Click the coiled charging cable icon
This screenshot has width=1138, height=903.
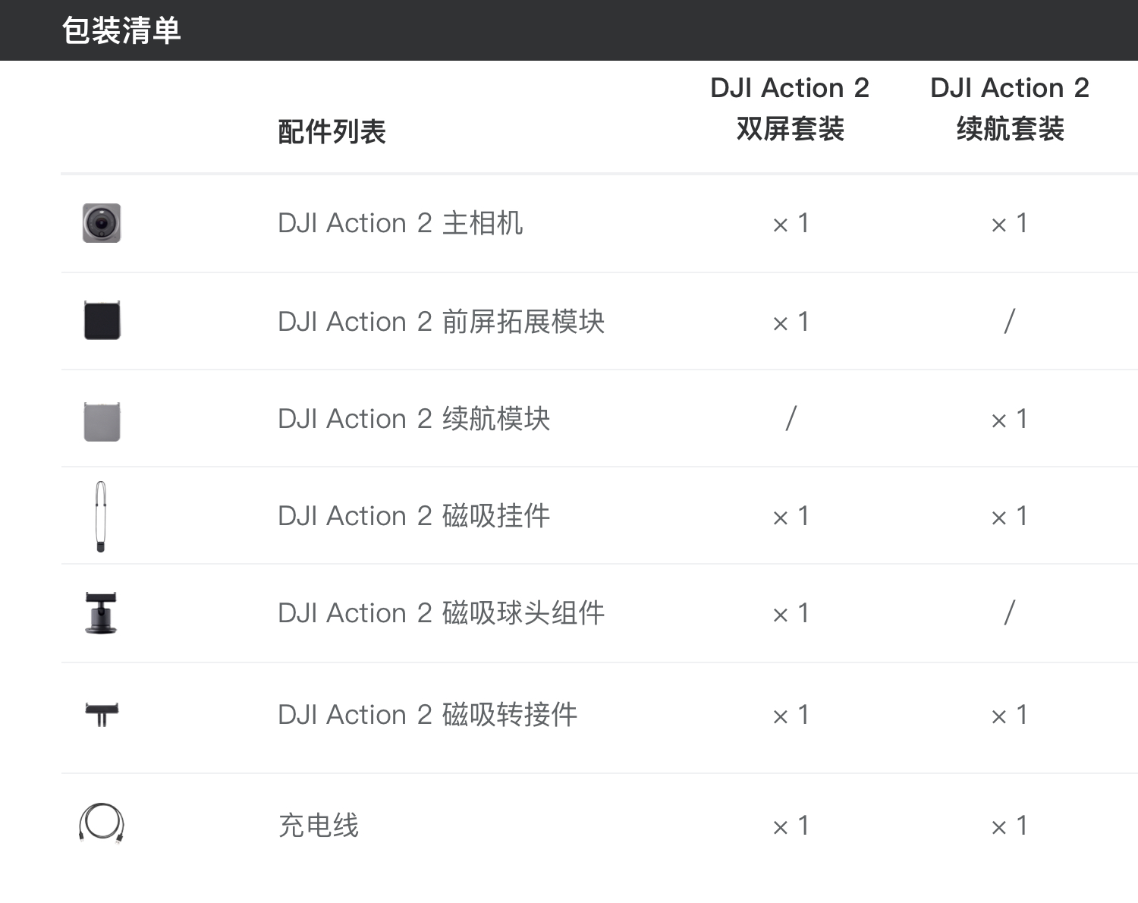point(102,823)
